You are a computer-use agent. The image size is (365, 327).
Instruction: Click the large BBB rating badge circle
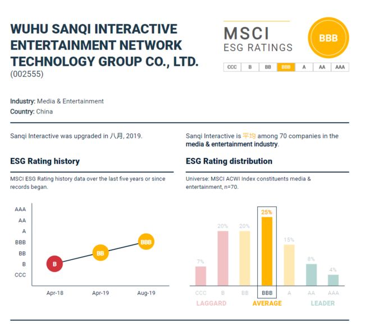328,38
